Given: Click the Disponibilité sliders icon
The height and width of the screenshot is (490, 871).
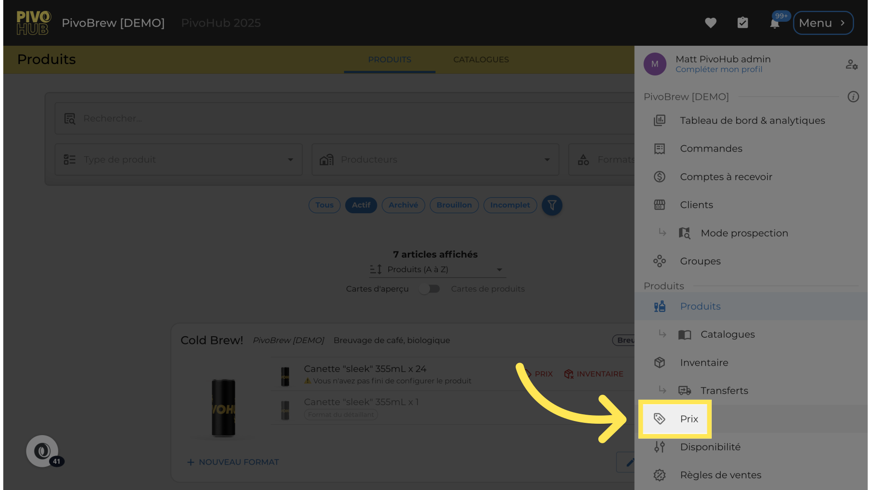Looking at the screenshot, I should tap(659, 447).
